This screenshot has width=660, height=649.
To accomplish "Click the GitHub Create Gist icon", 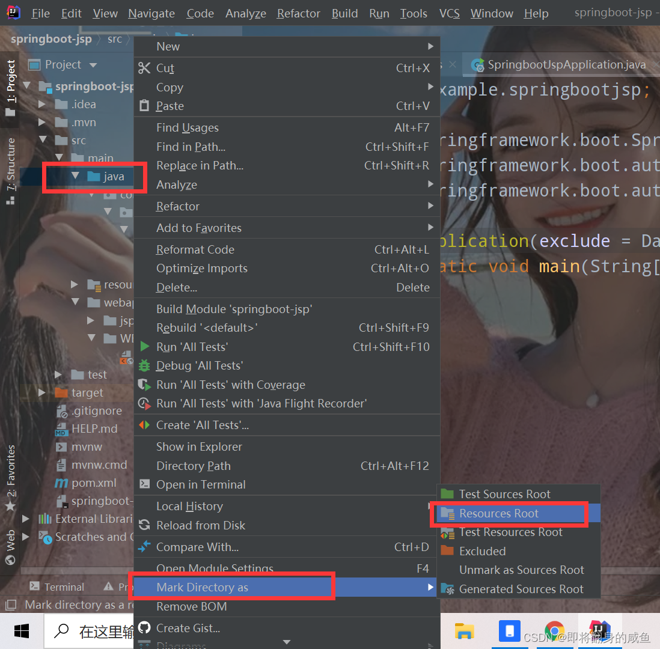I will coord(144,627).
